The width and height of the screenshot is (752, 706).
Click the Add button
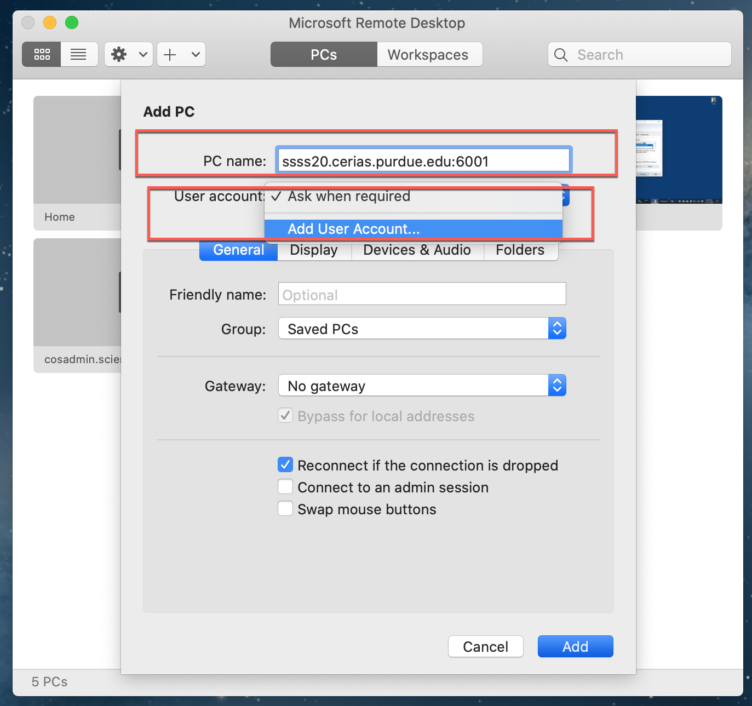click(575, 646)
